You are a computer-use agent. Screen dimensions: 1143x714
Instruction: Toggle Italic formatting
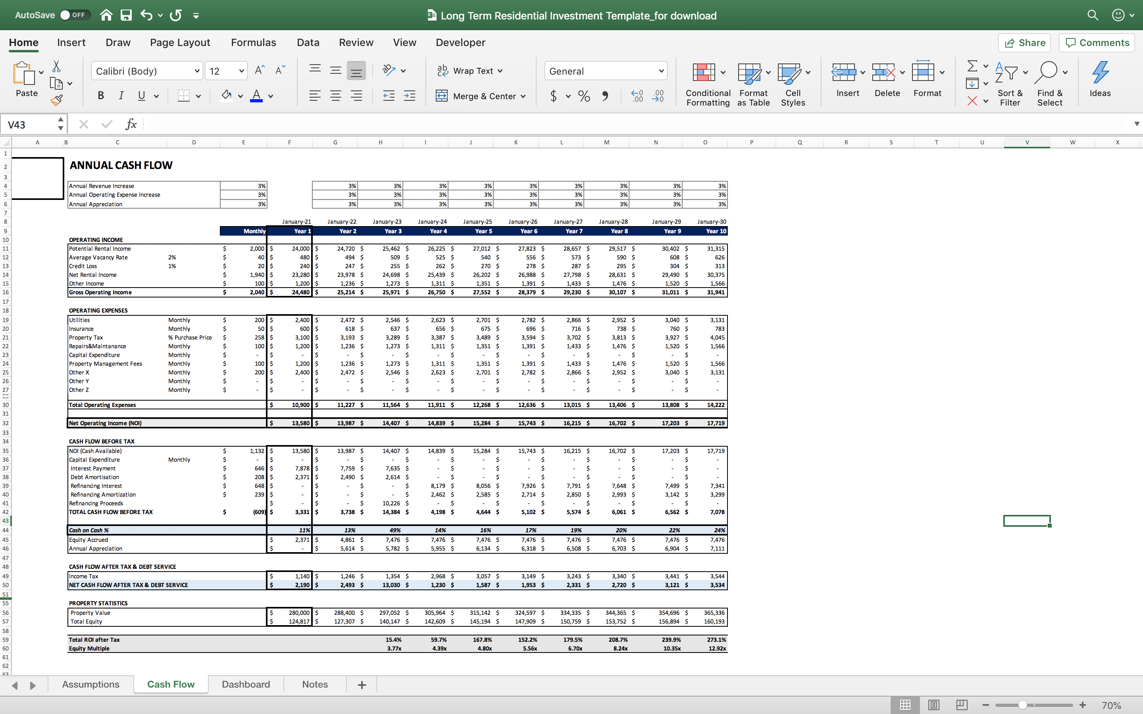point(121,96)
